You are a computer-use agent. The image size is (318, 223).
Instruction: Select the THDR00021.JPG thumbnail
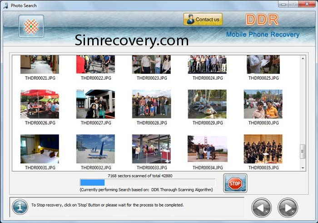coord(40,64)
